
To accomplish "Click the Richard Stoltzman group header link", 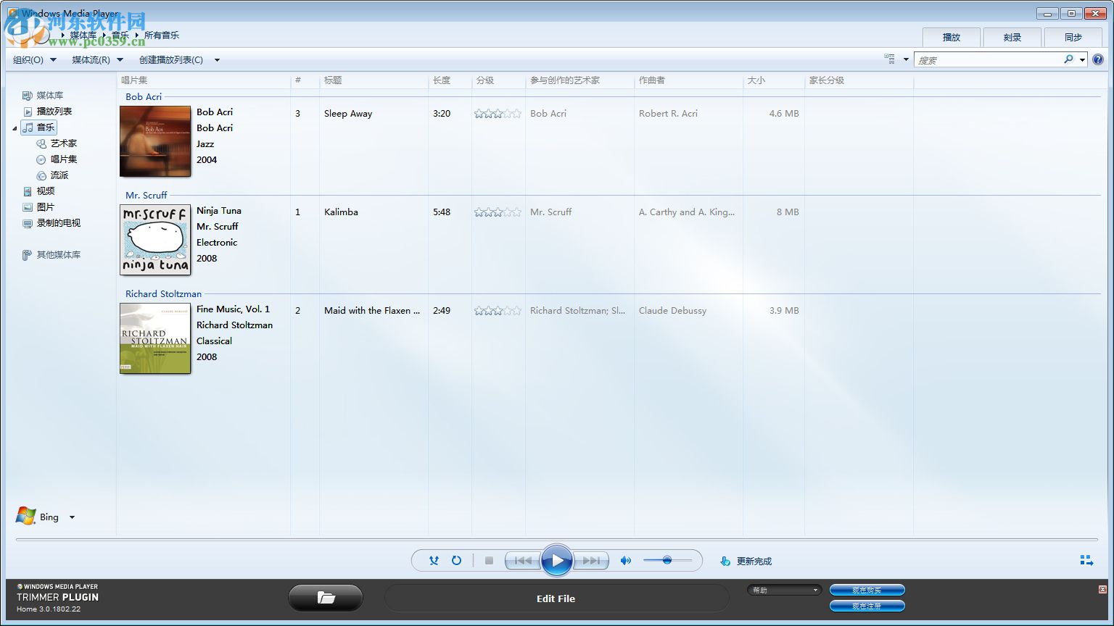I will tap(164, 294).
